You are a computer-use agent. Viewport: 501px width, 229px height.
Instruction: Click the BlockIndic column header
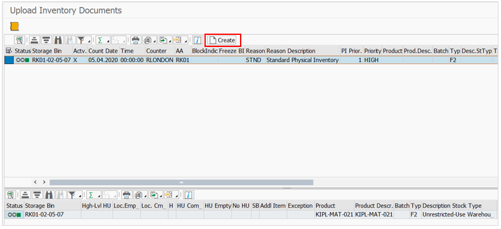(x=204, y=51)
